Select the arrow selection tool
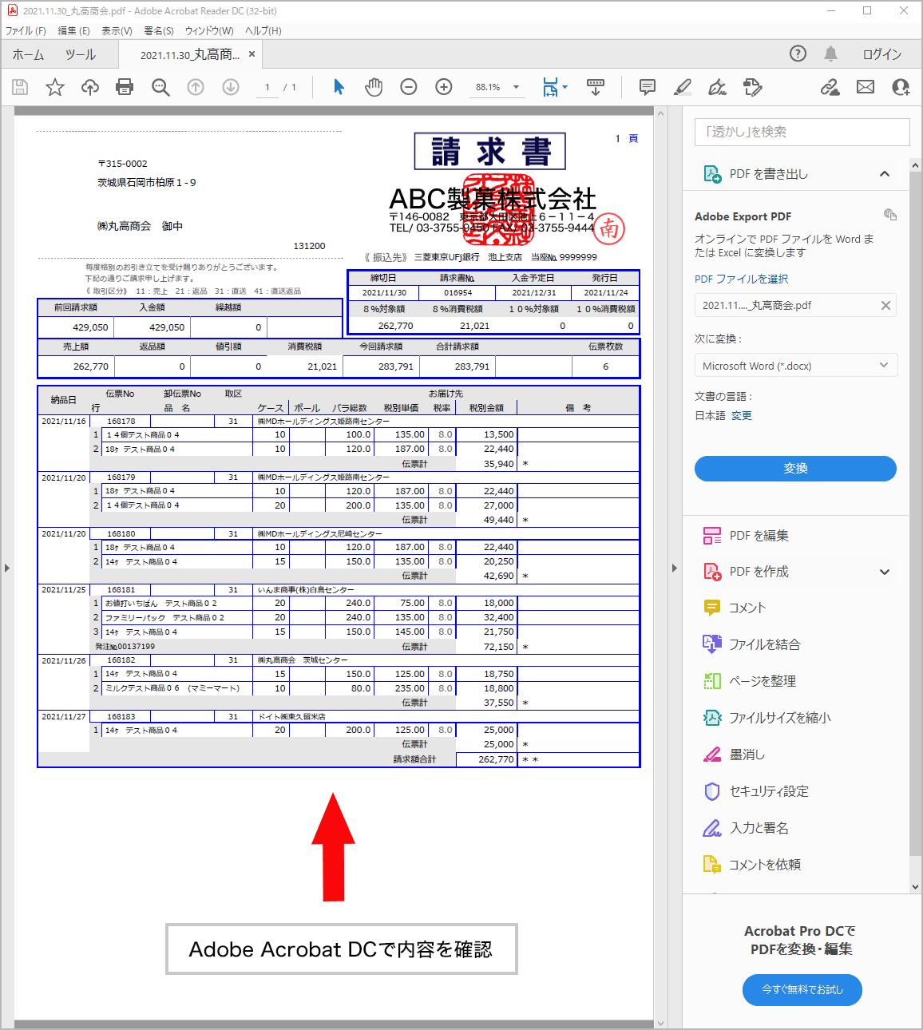The width and height of the screenshot is (923, 1030). tap(339, 87)
